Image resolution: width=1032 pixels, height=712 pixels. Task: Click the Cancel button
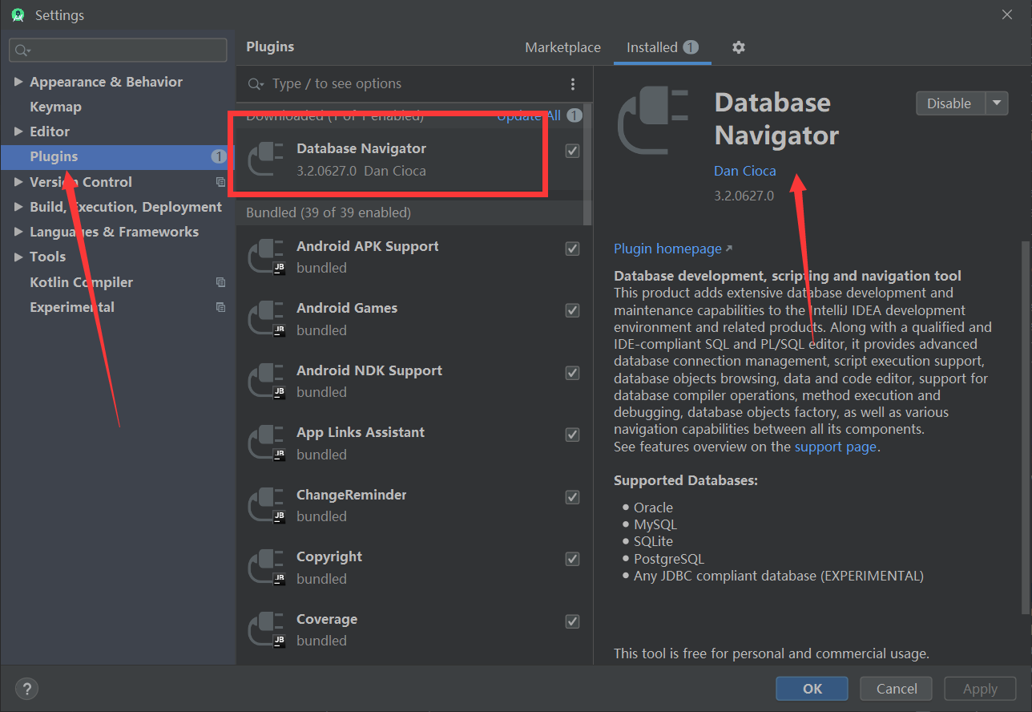pyautogui.click(x=897, y=689)
